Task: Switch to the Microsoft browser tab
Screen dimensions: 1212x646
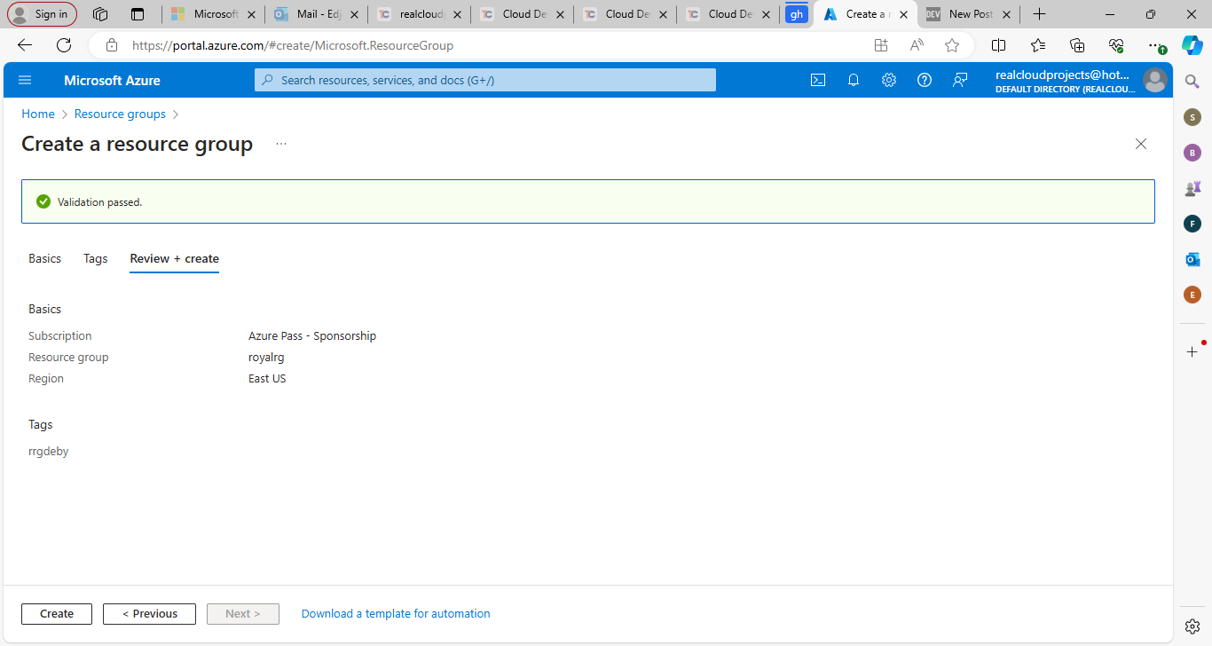Action: tap(213, 14)
